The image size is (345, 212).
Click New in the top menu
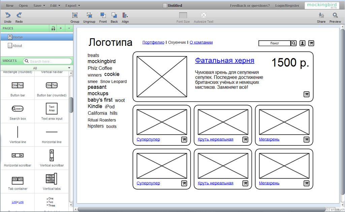[10, 6]
